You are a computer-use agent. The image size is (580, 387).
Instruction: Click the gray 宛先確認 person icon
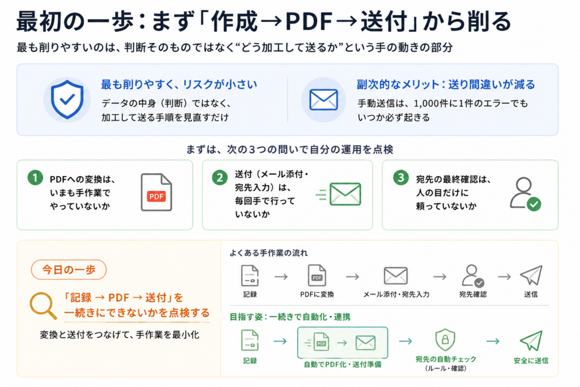click(x=473, y=276)
